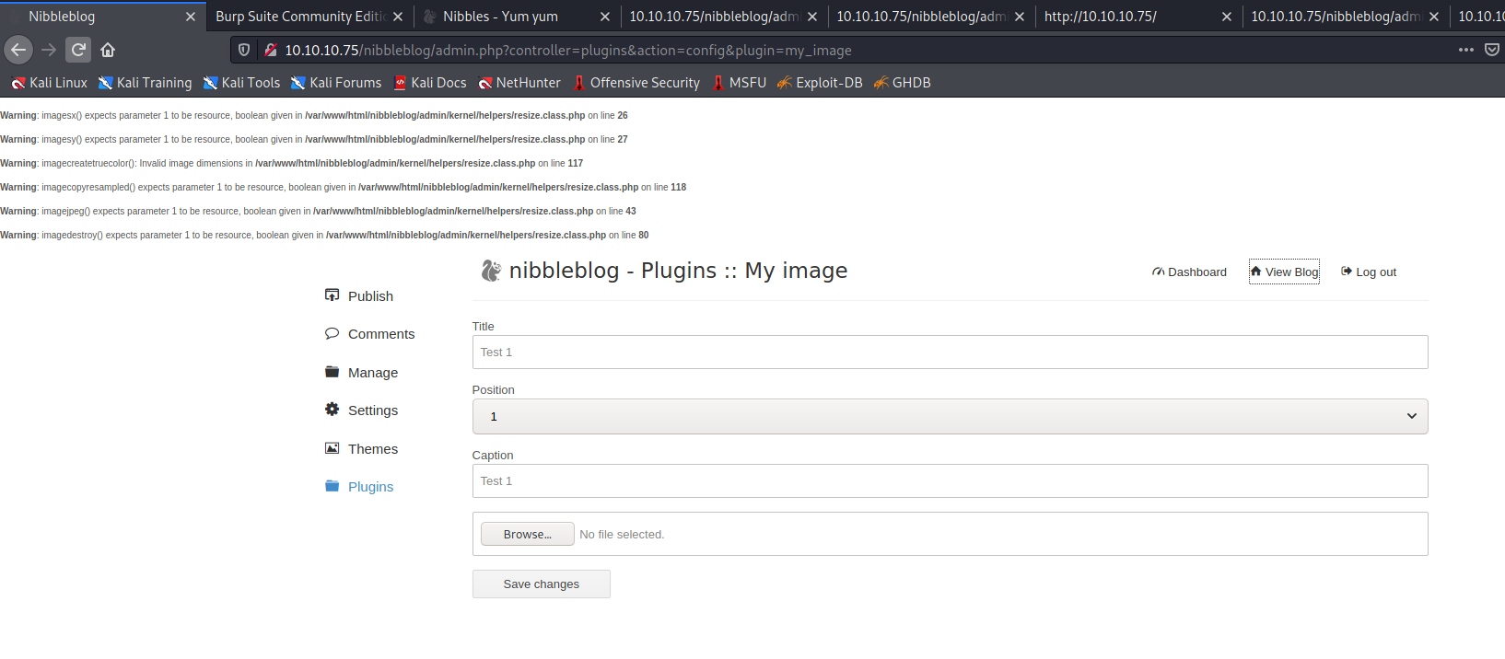Click the Browse file button
The width and height of the screenshot is (1505, 659).
point(527,534)
